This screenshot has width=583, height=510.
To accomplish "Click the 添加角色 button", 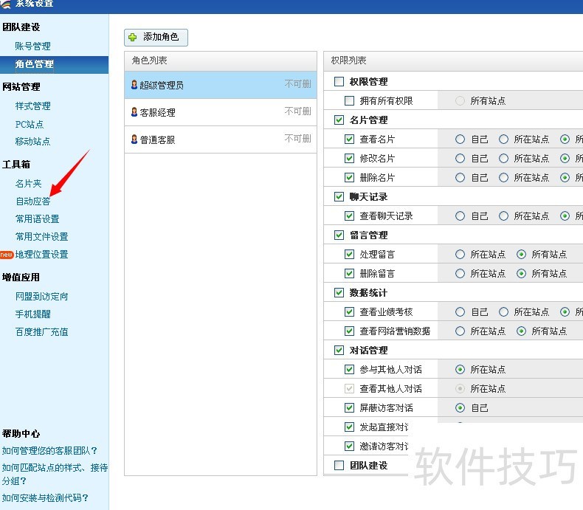I will click(156, 37).
